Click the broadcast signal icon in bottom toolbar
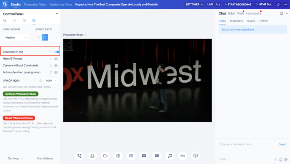The height and width of the screenshot is (164, 290). coord(183,156)
